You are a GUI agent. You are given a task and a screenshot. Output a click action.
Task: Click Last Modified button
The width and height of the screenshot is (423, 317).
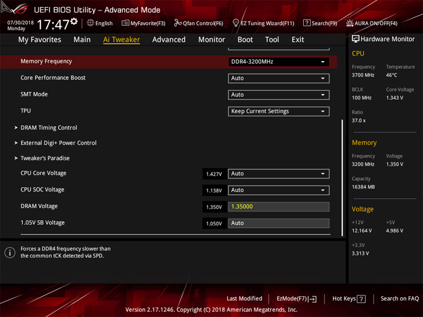(244, 298)
